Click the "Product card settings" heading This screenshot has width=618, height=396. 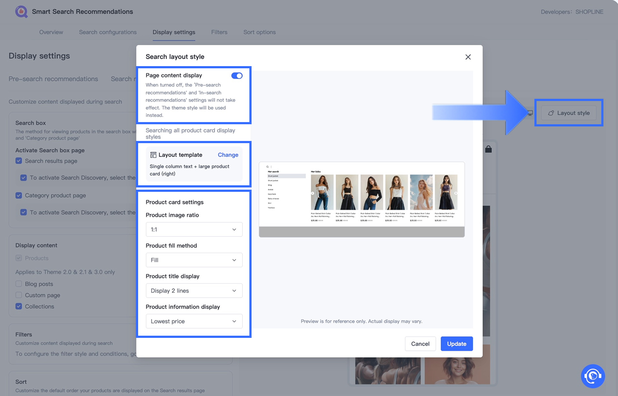pos(174,202)
